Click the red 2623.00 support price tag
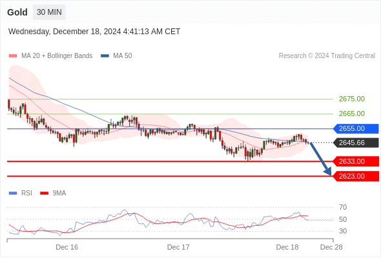This screenshot has height=258, width=381. 356,176
